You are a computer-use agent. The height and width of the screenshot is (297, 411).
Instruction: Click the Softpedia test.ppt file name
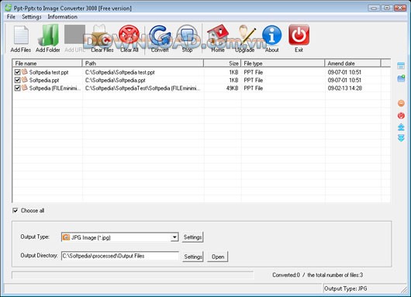tap(49, 72)
